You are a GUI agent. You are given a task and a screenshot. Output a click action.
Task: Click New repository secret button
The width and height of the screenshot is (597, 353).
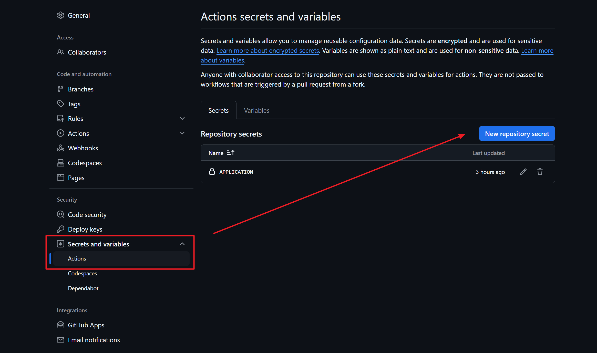click(517, 134)
